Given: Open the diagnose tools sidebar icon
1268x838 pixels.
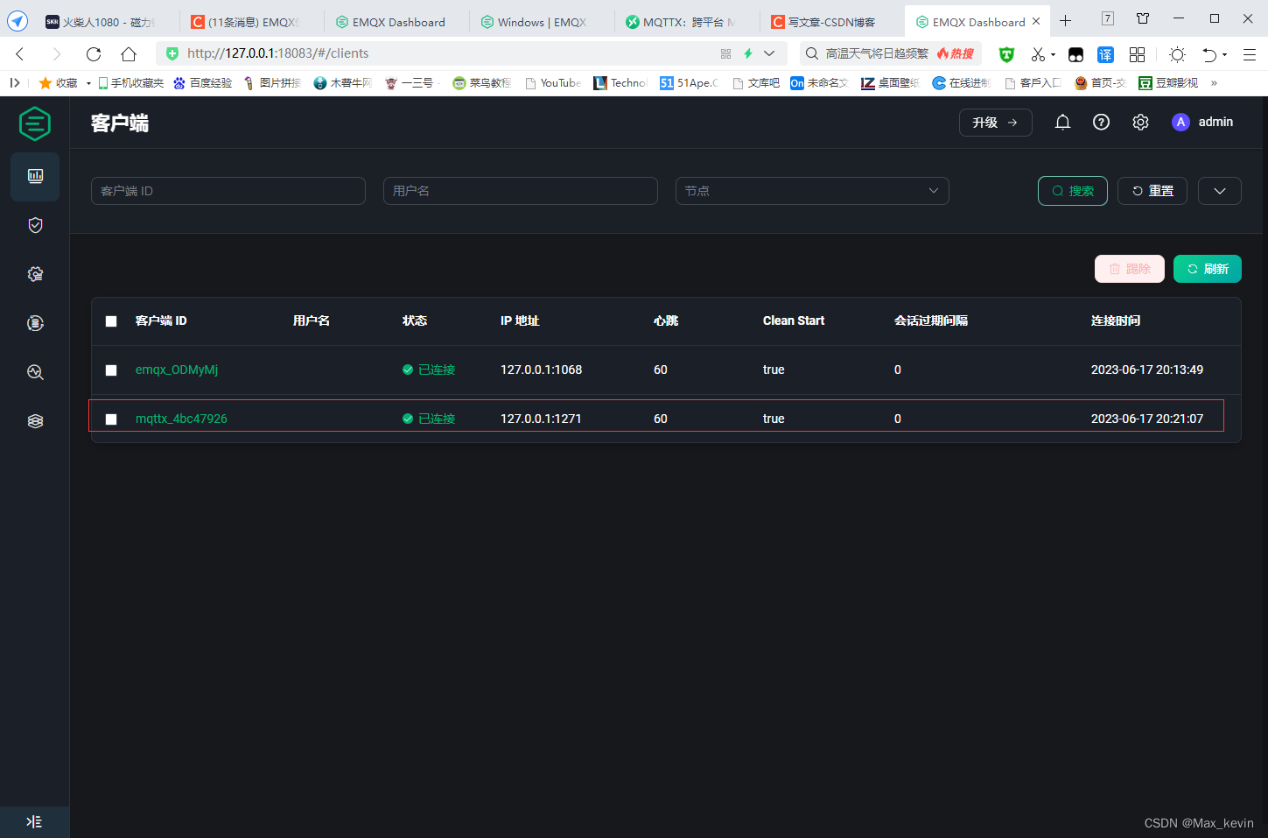Looking at the screenshot, I should coord(35,372).
